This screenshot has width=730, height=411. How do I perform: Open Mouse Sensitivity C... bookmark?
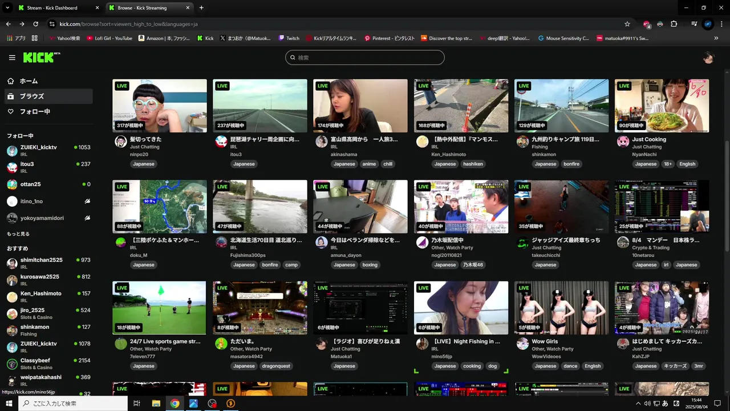[x=563, y=38]
